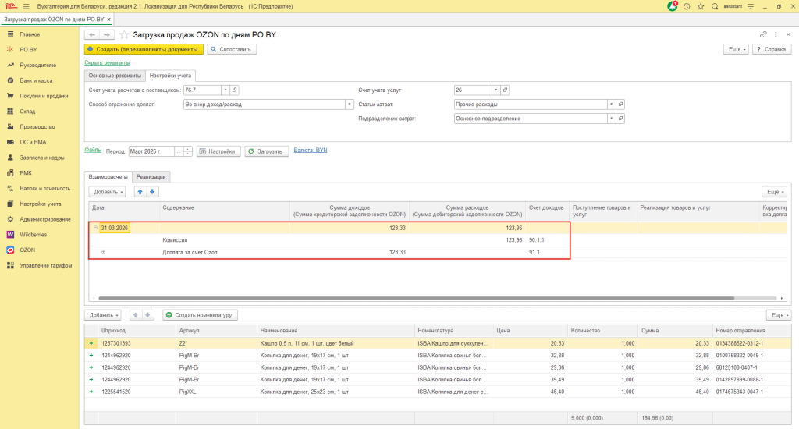Select Взаиморасчеты tab
This screenshot has width=799, height=429.
[x=108, y=177]
